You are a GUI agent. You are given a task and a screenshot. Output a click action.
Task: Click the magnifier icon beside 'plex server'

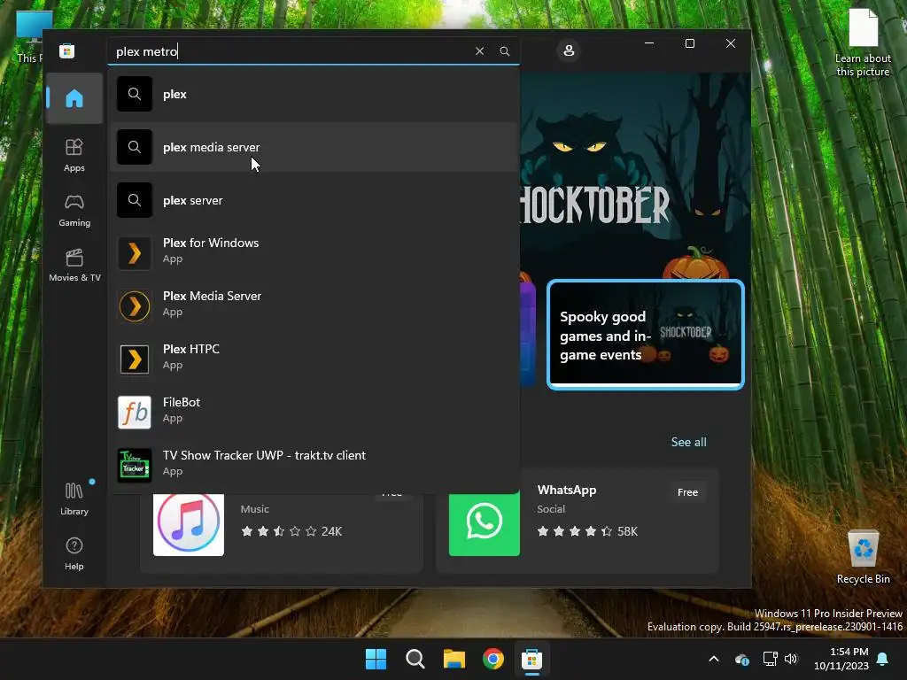135,200
